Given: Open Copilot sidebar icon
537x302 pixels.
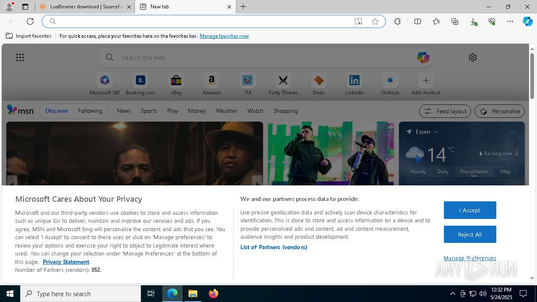Looking at the screenshot, I should [x=527, y=21].
